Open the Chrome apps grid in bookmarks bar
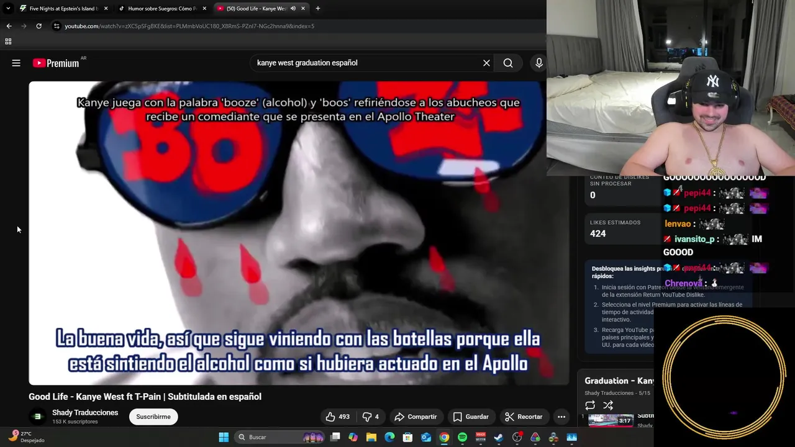The width and height of the screenshot is (795, 447). pos(8,42)
